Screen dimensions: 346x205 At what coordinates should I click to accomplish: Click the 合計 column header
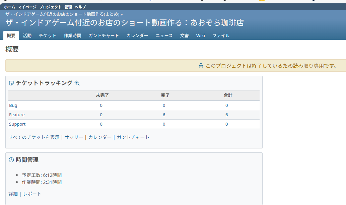coord(228,95)
